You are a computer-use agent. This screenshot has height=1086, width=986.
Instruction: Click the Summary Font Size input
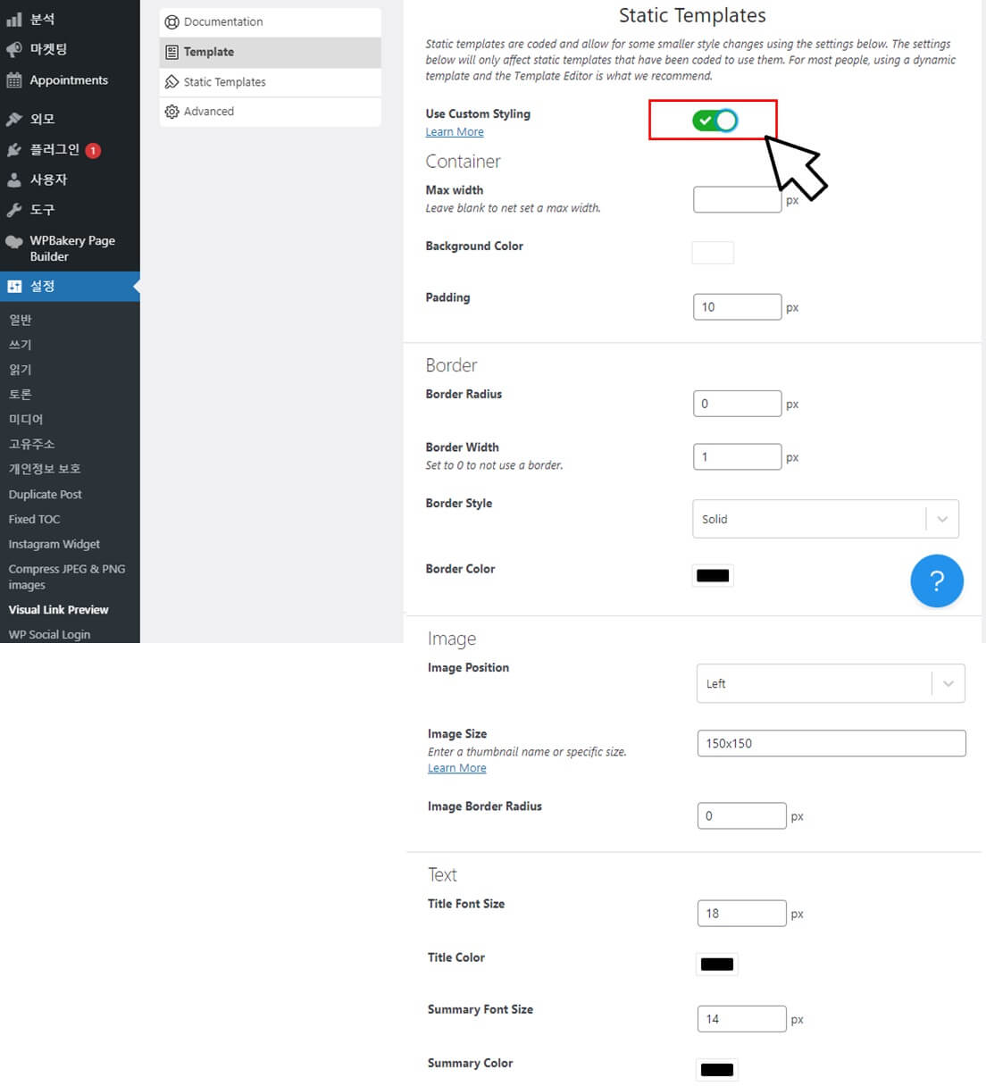click(742, 1019)
